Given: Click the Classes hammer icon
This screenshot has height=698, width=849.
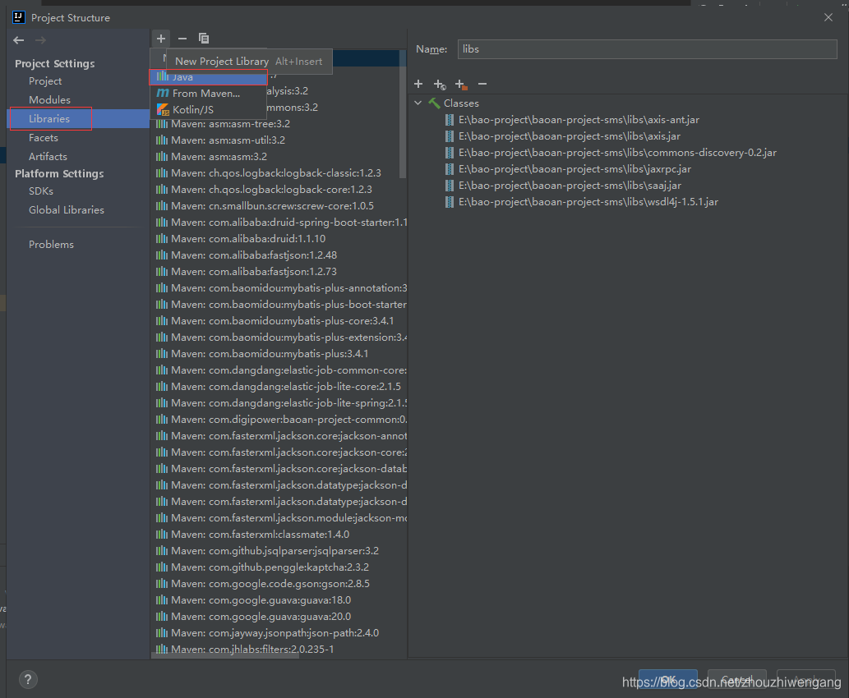Looking at the screenshot, I should click(434, 103).
